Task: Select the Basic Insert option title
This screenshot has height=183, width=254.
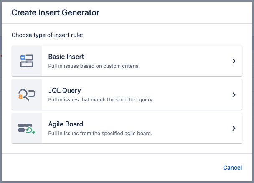Action: (x=66, y=57)
